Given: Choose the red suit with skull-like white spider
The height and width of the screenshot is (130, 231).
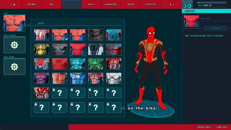Looking at the screenshot, I should click(x=96, y=78).
